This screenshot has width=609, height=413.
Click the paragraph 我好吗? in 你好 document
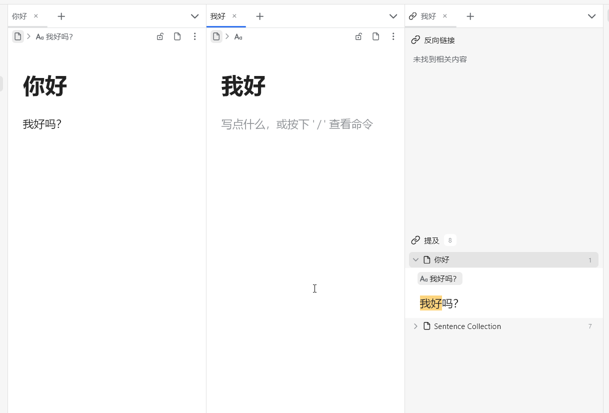coord(42,124)
